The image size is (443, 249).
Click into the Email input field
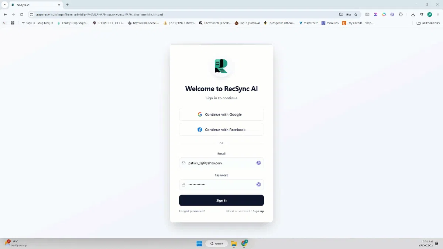(221, 163)
